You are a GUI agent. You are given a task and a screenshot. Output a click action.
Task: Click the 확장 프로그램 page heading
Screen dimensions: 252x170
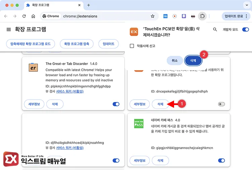[x=31, y=29]
